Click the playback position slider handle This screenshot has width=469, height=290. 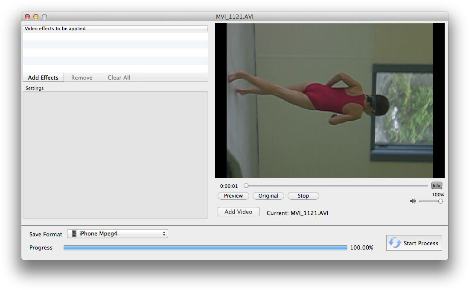click(246, 186)
